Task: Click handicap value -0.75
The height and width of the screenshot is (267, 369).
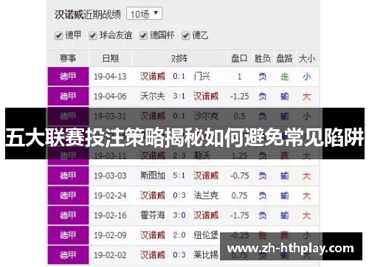Action: (x=239, y=176)
